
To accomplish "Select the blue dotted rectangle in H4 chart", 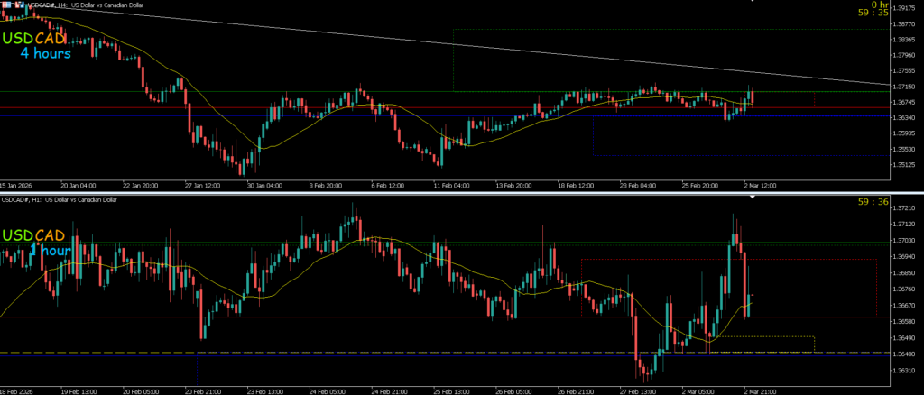I will (722, 156).
